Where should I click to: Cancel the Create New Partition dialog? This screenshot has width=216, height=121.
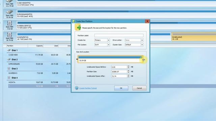(139, 88)
